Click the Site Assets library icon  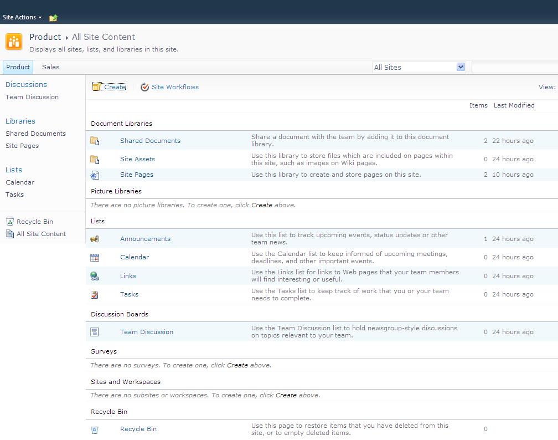coord(95,158)
